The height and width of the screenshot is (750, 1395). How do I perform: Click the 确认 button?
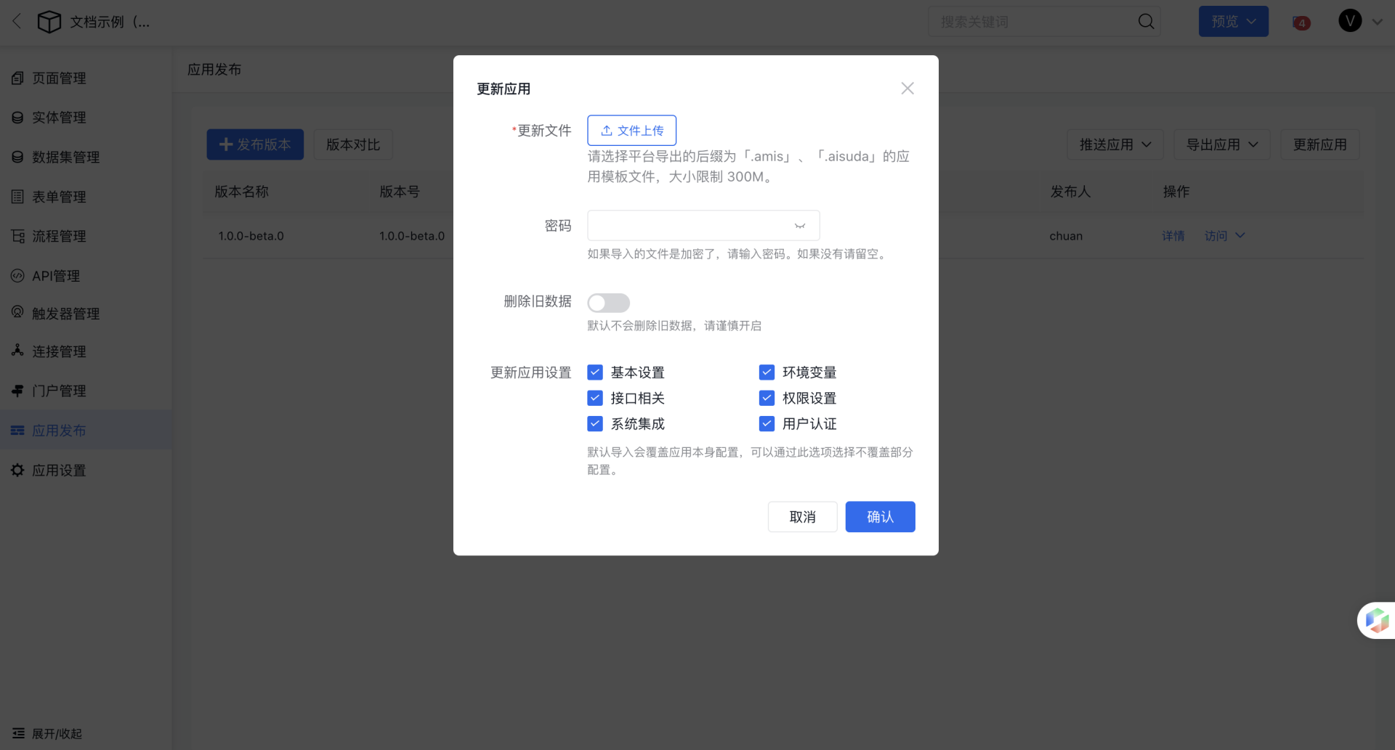[880, 517]
